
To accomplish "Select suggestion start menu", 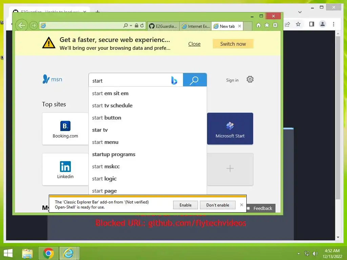I will pyautogui.click(x=148, y=142).
